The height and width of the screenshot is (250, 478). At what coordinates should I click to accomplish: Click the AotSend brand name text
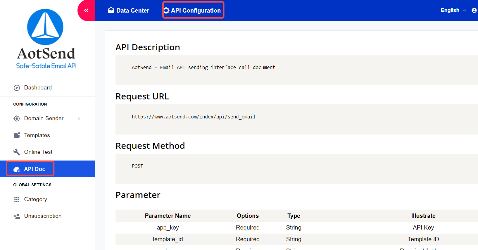pos(46,54)
